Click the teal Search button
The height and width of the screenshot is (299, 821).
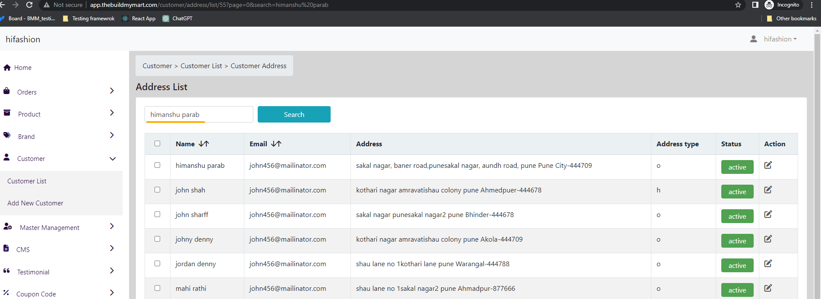tap(294, 114)
